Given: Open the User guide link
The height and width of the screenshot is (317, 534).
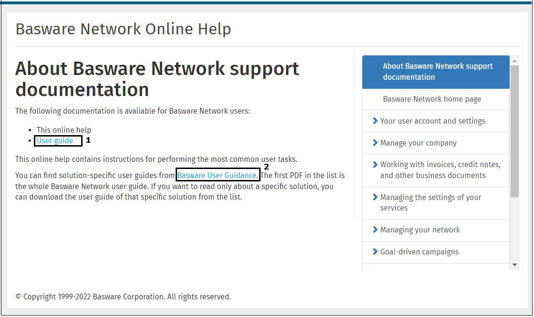Looking at the screenshot, I should [55, 141].
